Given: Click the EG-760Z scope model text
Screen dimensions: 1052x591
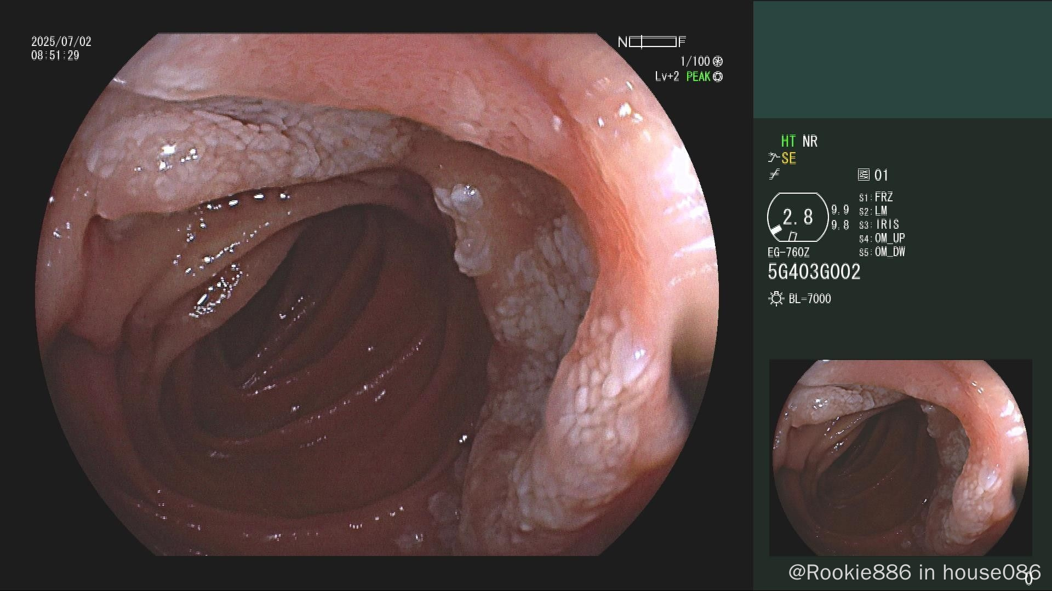Looking at the screenshot, I should pyautogui.click(x=788, y=252).
